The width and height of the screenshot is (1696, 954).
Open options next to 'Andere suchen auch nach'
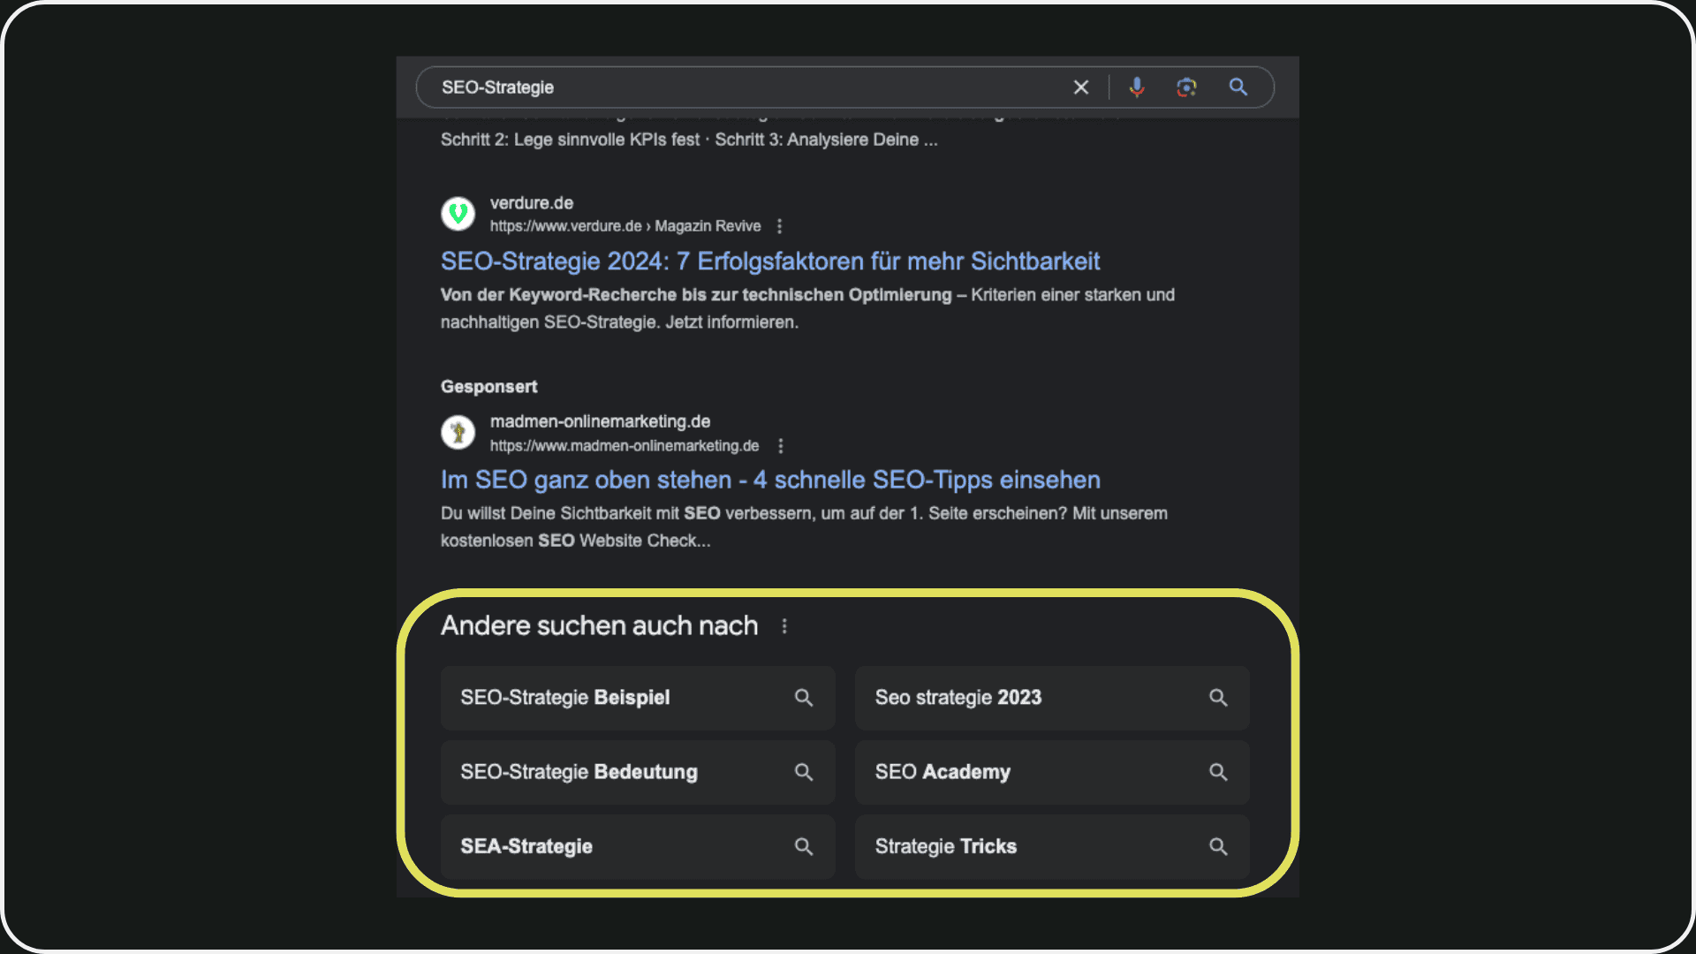click(784, 626)
